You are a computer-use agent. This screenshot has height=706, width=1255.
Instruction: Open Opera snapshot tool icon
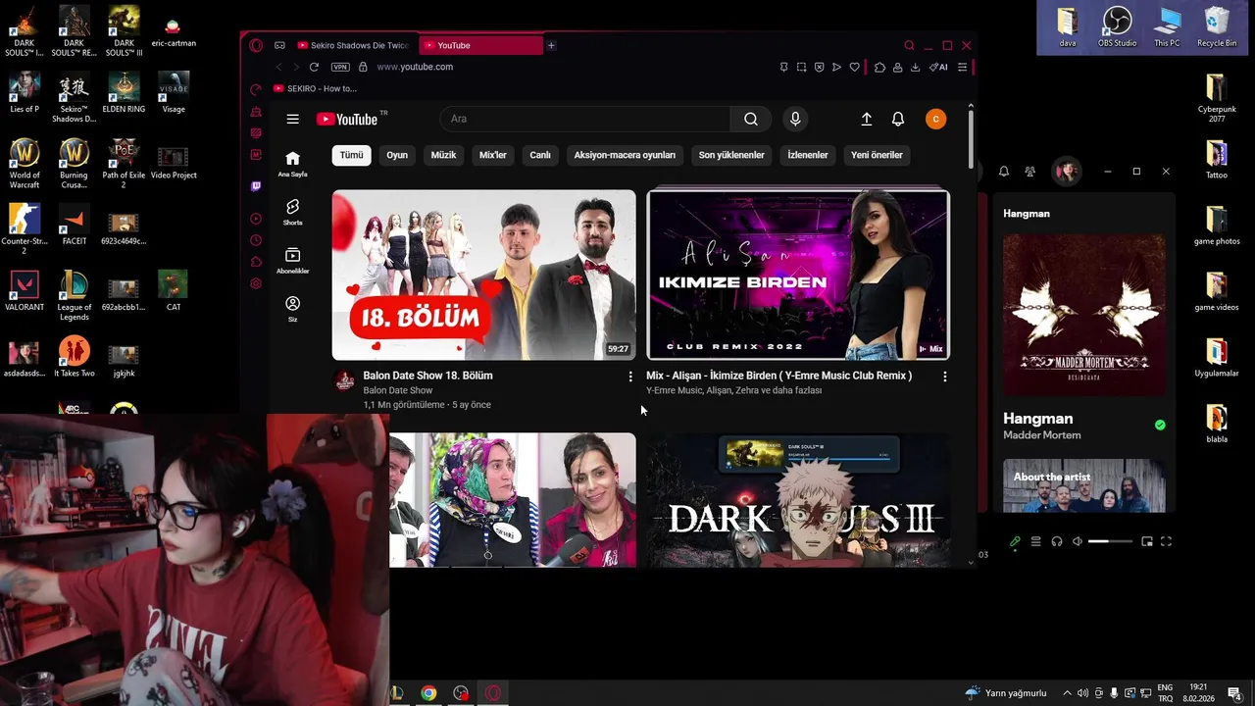(x=801, y=67)
